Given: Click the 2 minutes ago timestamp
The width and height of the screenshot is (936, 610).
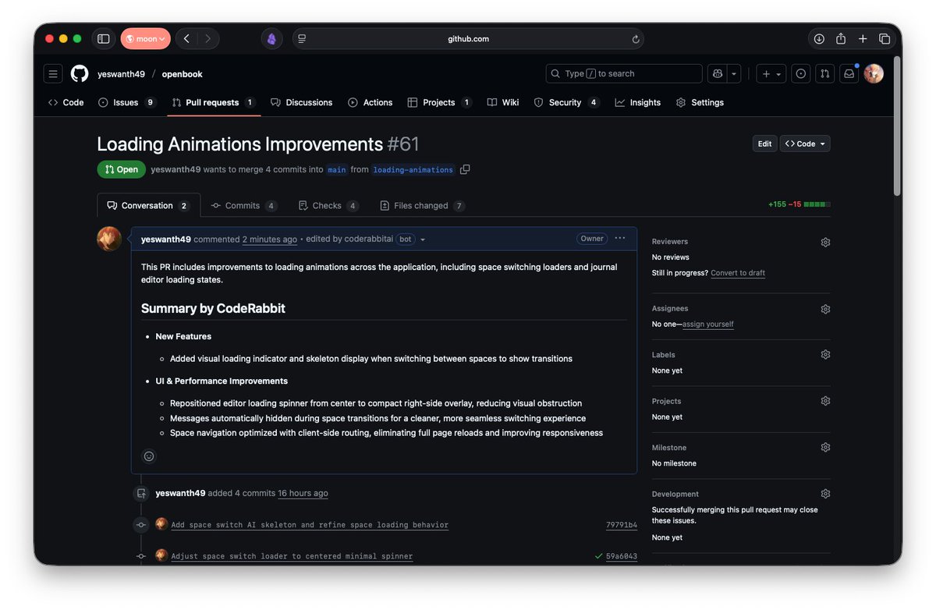Looking at the screenshot, I should (270, 239).
